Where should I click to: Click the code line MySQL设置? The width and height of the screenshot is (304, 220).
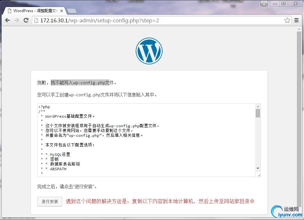click(60, 154)
